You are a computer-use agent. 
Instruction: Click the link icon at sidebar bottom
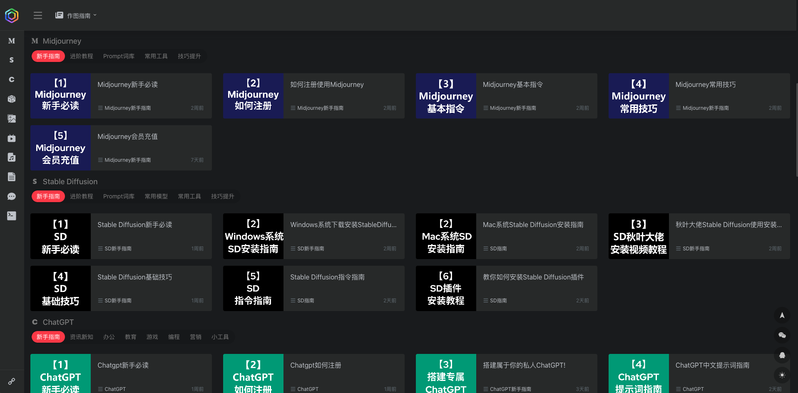point(12,381)
